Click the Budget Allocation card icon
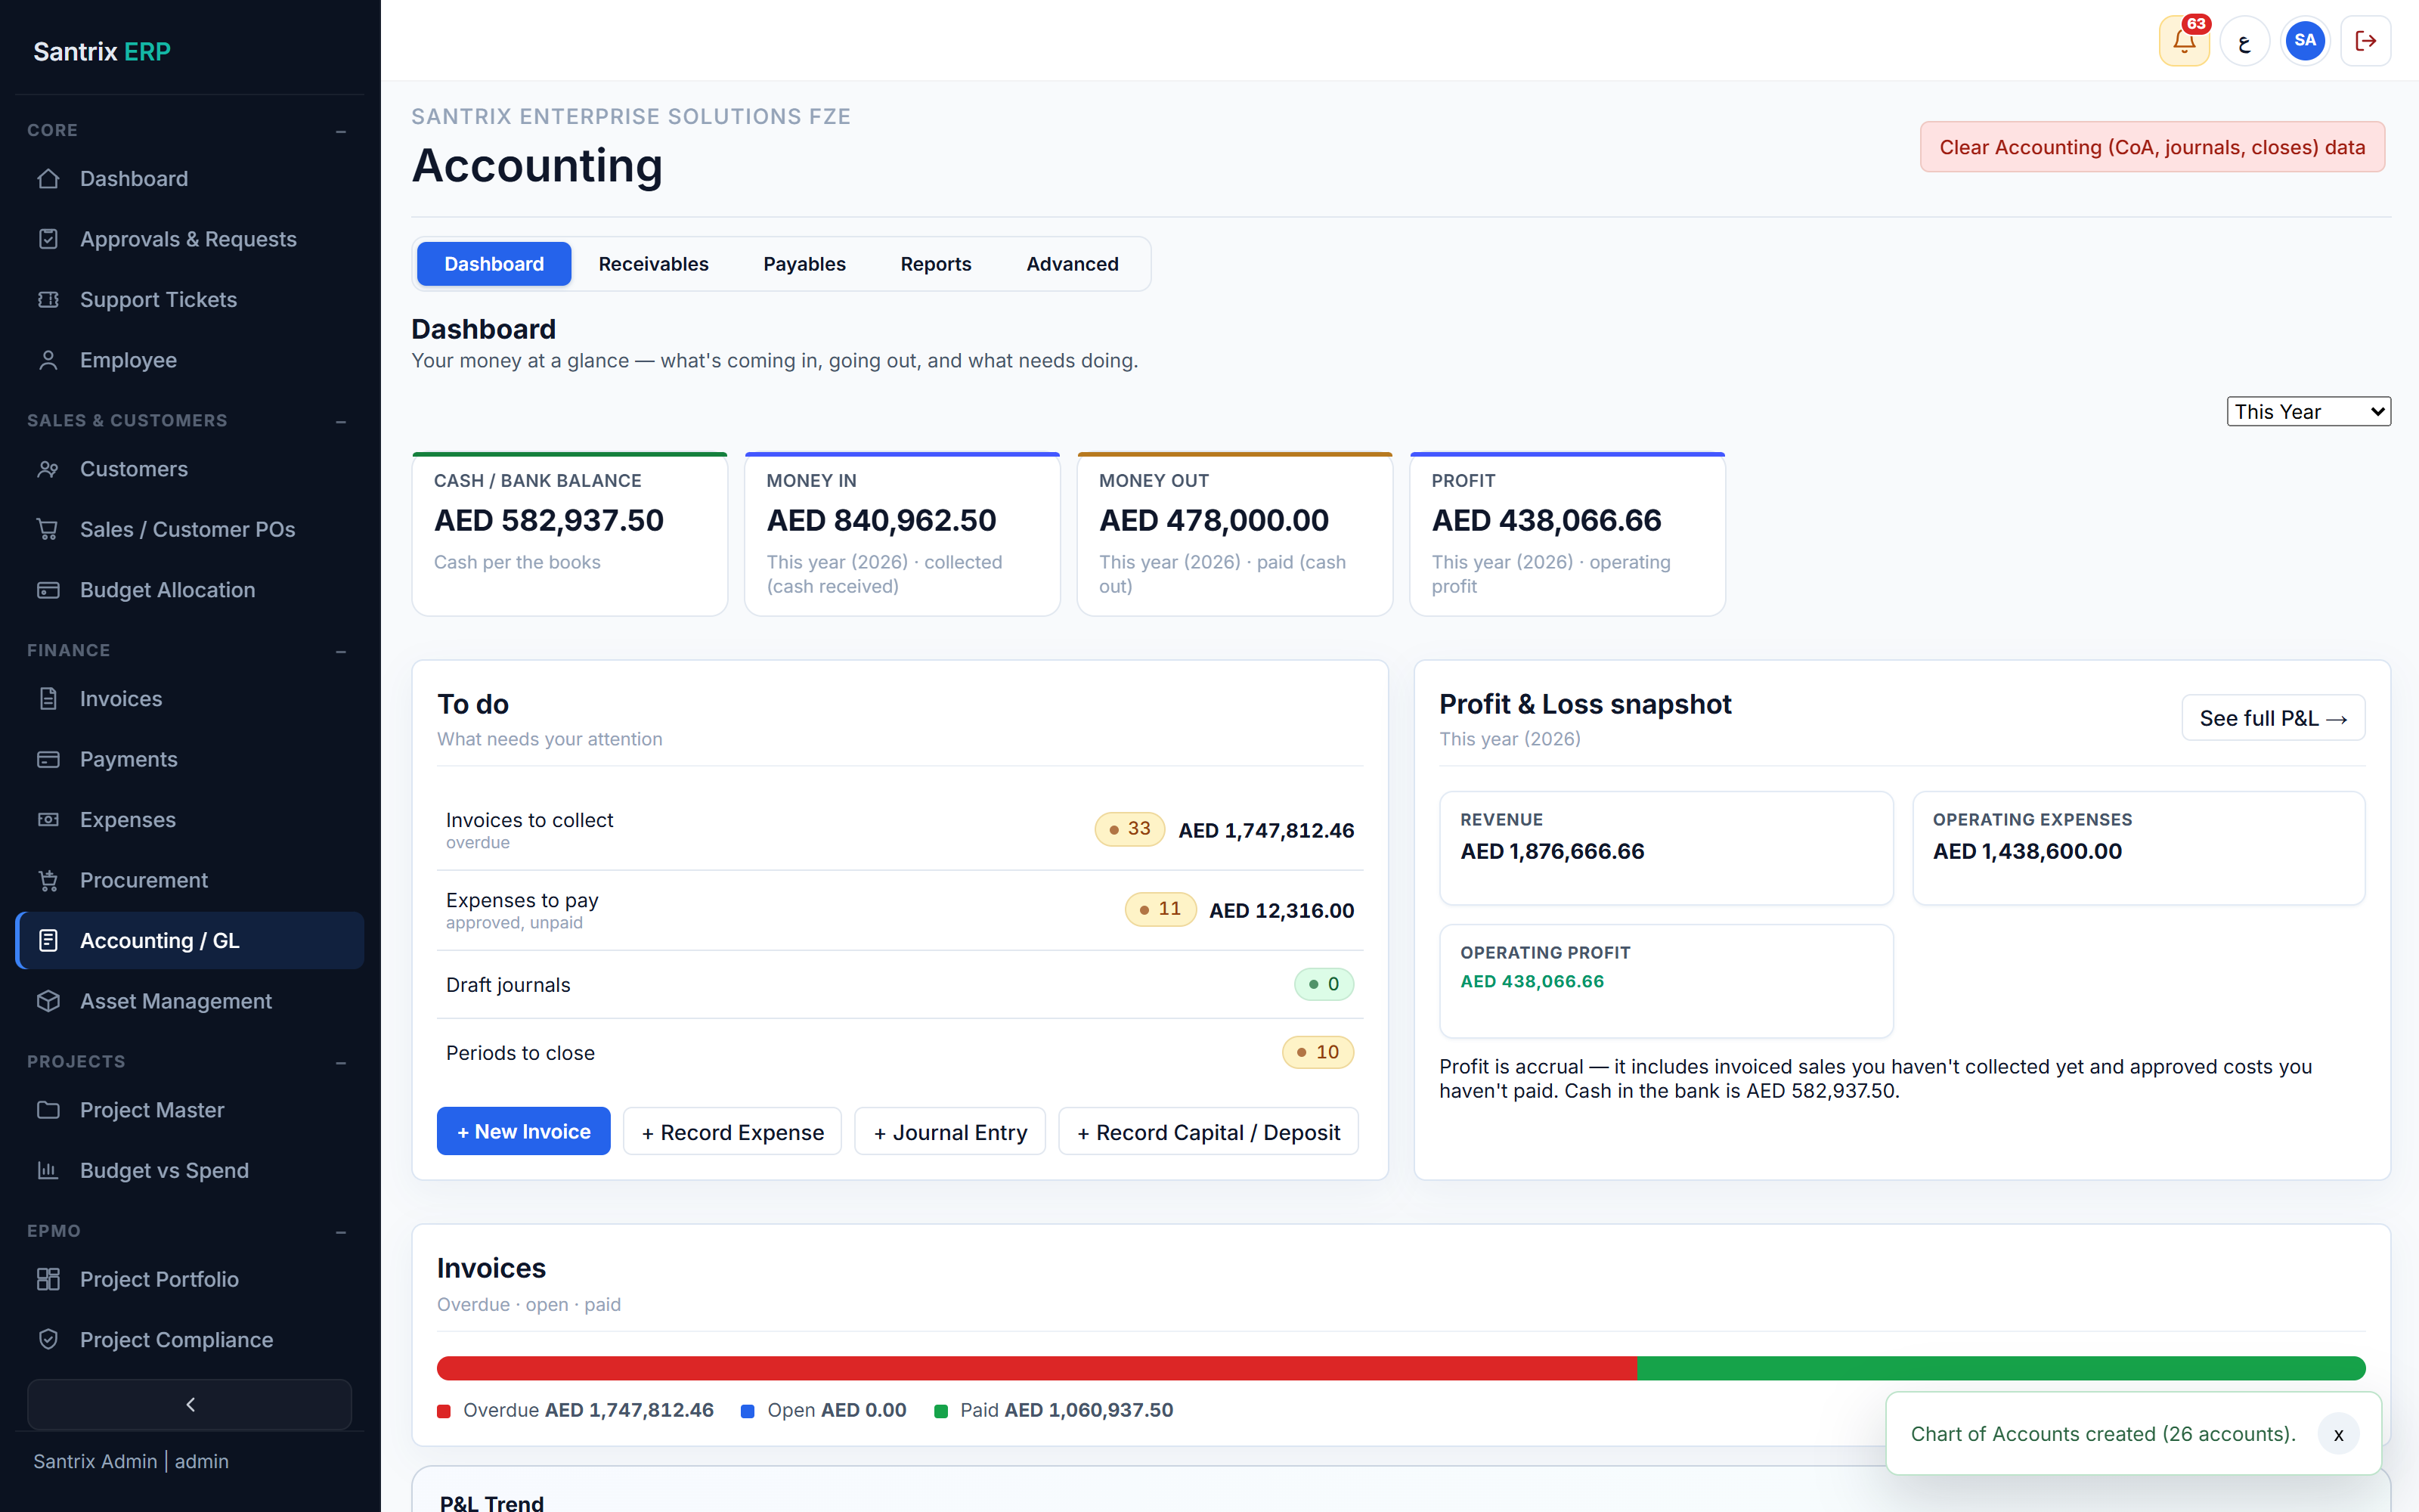Image resolution: width=2419 pixels, height=1512 pixels. tap(48, 590)
